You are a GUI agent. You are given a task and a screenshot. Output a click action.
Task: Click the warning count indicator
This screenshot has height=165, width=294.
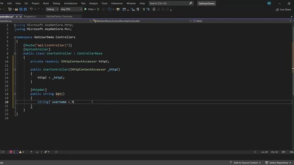(x=22, y=152)
